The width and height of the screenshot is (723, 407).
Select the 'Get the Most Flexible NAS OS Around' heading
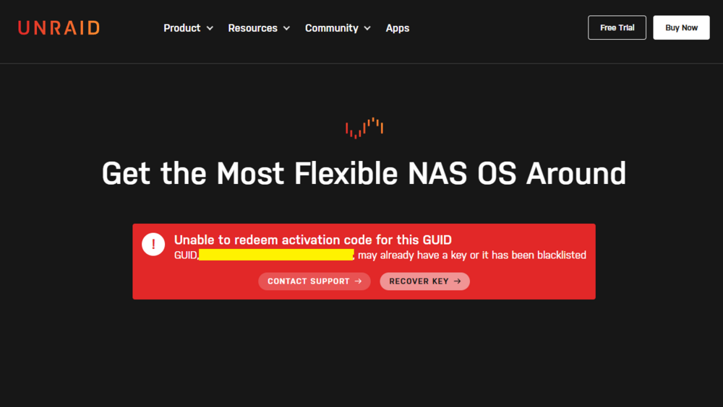pos(364,174)
